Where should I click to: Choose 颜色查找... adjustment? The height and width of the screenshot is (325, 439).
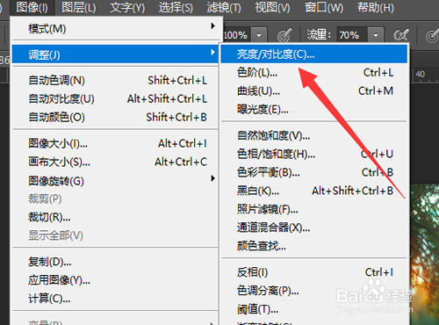[314, 246]
